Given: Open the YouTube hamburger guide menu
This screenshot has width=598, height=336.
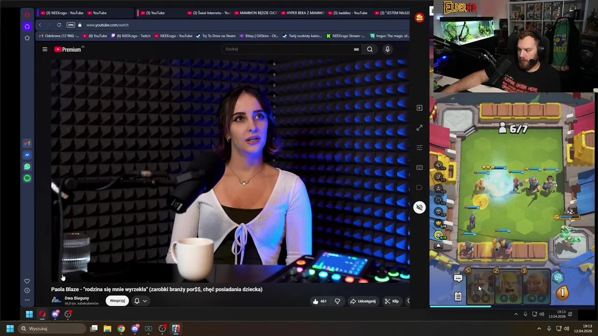Looking at the screenshot, I should tap(45, 49).
